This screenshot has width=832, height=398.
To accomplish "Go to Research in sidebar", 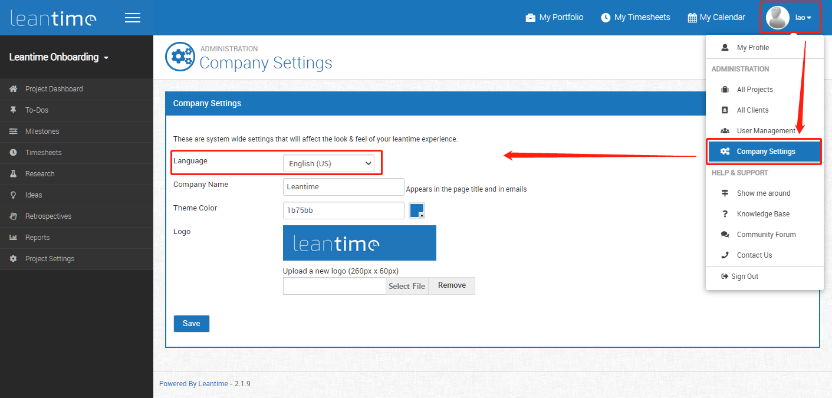I will 77,174.
